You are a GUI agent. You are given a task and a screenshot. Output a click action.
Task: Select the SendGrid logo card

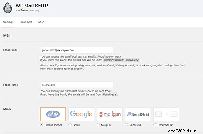point(138,114)
